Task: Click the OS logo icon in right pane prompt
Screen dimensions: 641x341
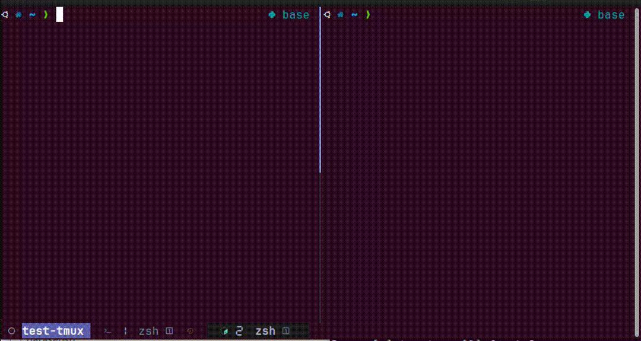Action: pos(326,15)
